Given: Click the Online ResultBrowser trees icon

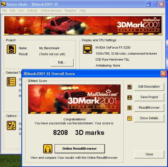Looking at the screenshot, I should (48, 149).
